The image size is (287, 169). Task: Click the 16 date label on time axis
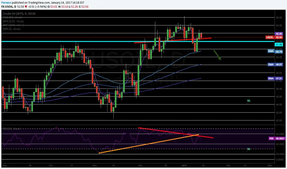pyautogui.click(x=203, y=166)
